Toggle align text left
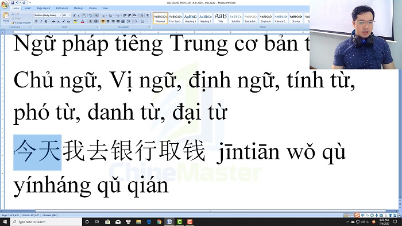This screenshot has height=226, width=402. click(103, 21)
